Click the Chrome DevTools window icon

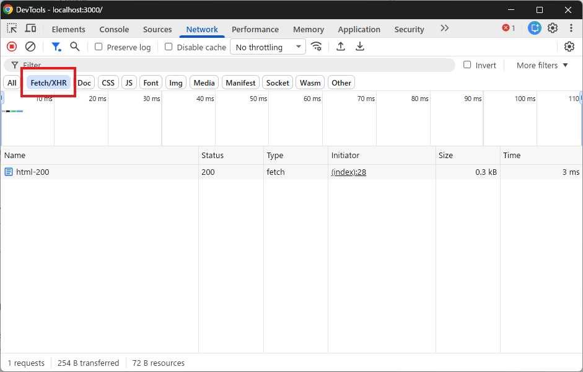pyautogui.click(x=8, y=10)
